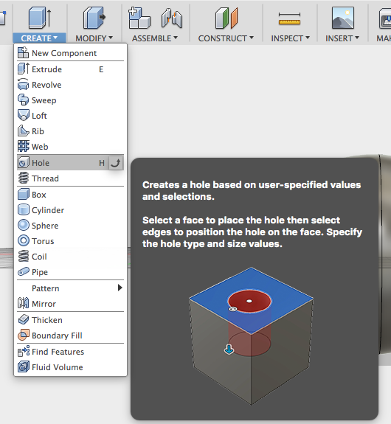
Task: Click the arrow button on the Hole row
Action: [116, 163]
